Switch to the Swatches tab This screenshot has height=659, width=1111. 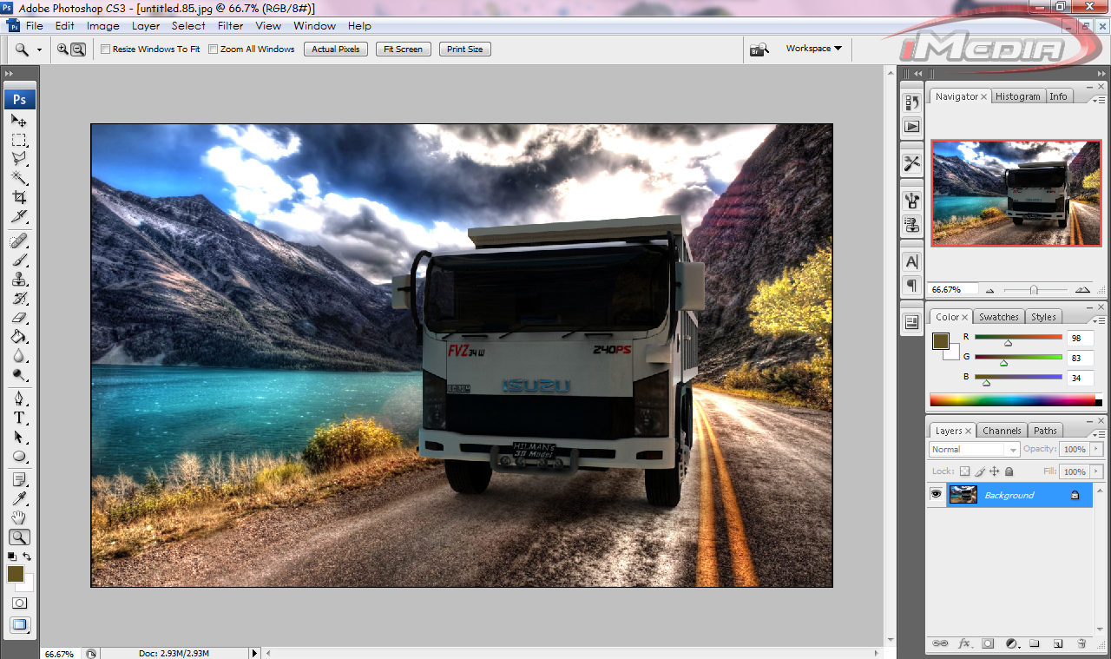[x=999, y=317]
